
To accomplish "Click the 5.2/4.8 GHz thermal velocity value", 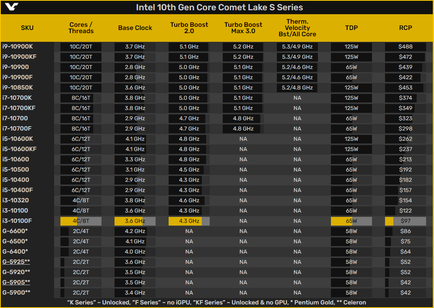I will pyautogui.click(x=297, y=88).
